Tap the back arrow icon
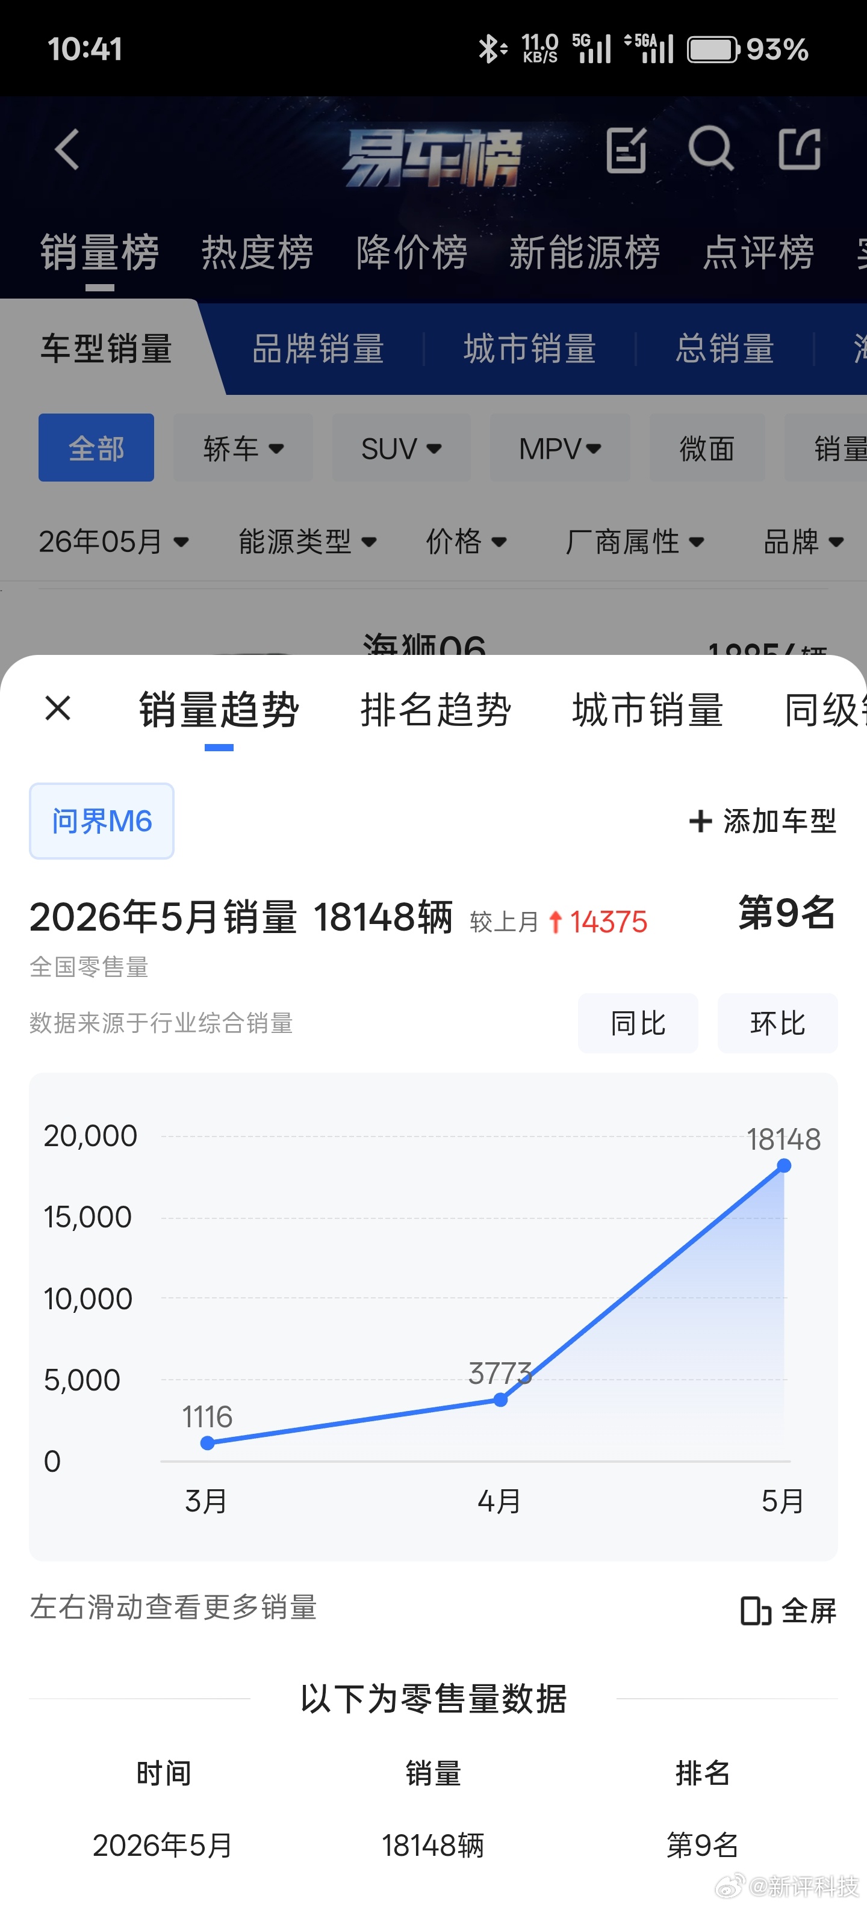 tap(67, 149)
